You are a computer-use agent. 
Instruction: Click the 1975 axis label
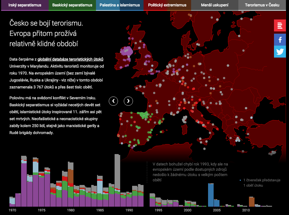pos(41,210)
